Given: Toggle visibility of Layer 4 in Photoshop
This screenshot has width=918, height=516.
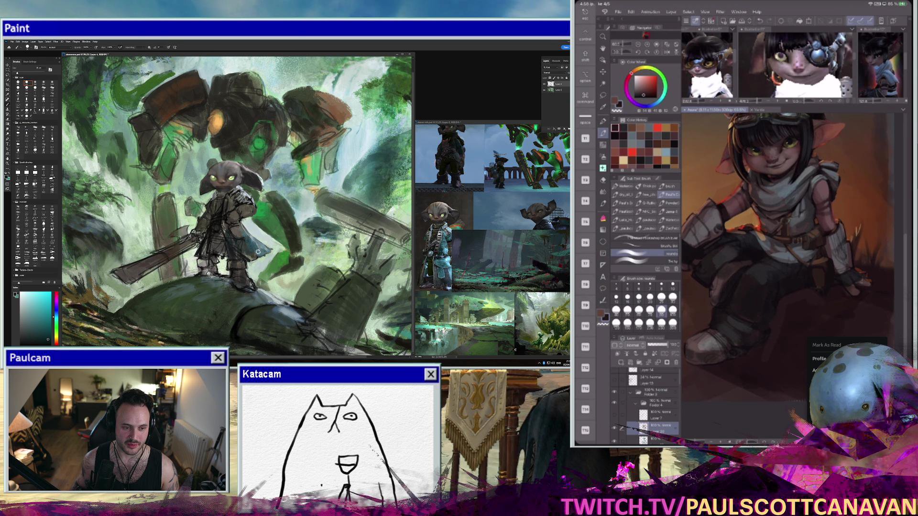Looking at the screenshot, I should 544,84.
